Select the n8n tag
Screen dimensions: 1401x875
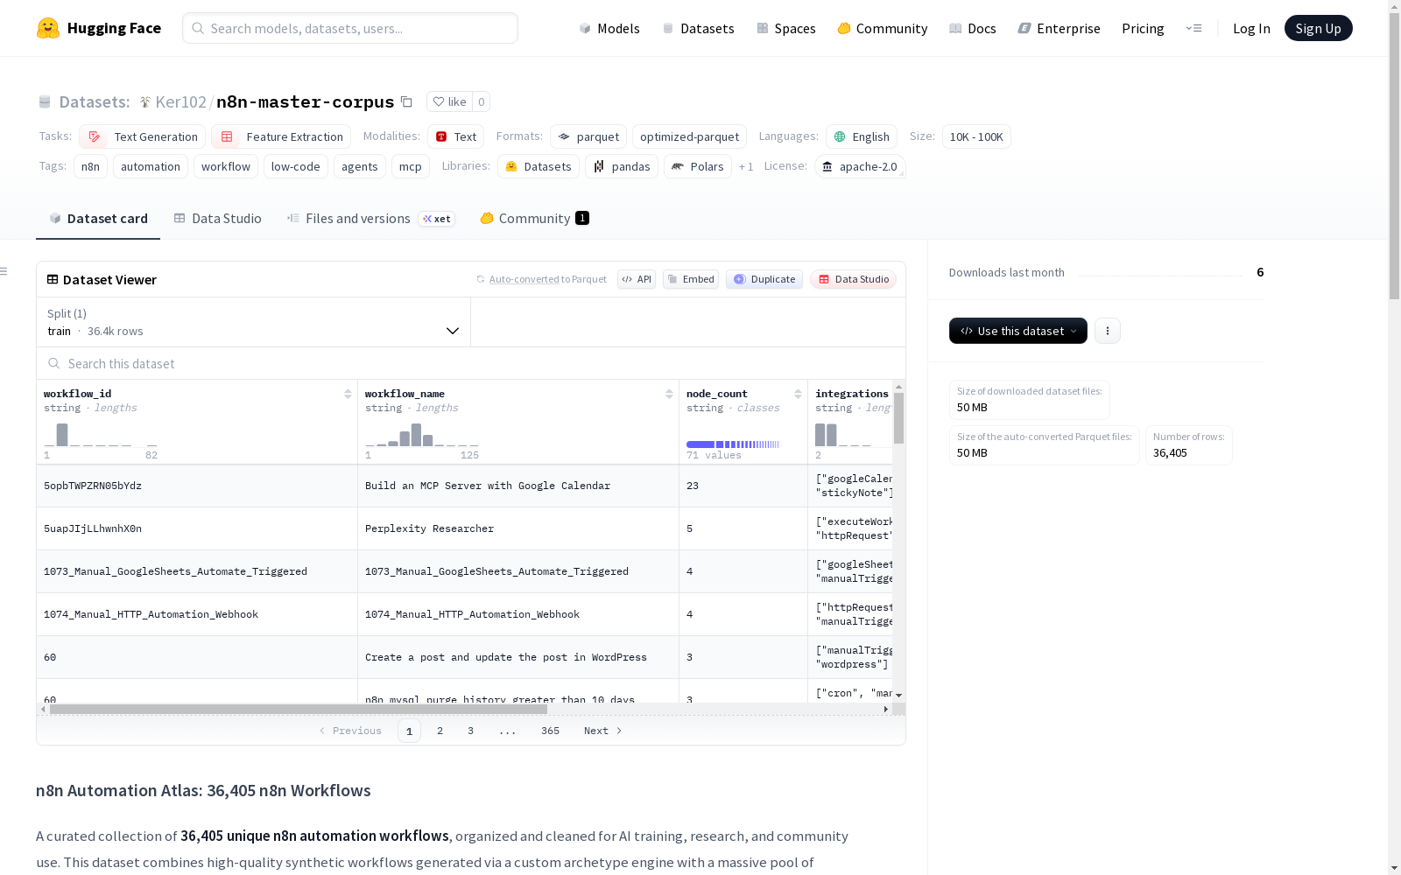[x=90, y=166]
